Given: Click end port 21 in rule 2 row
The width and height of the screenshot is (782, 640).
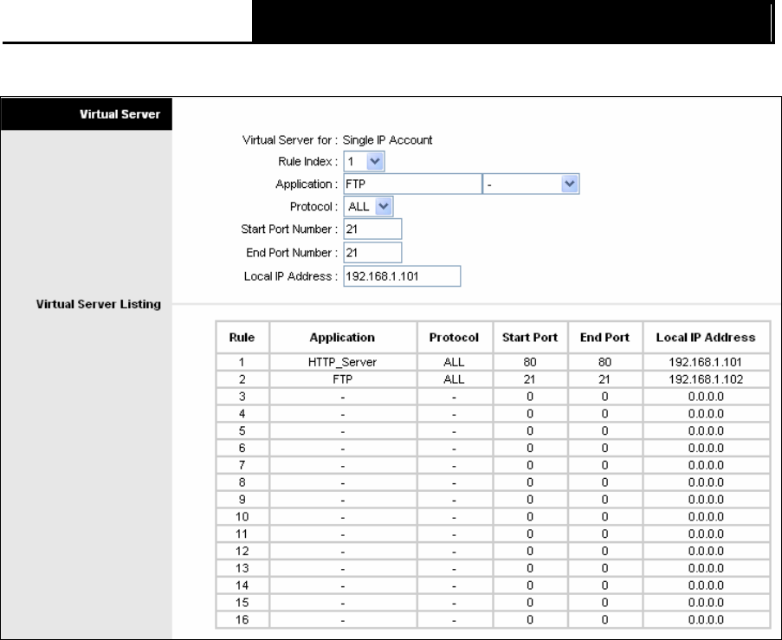Looking at the screenshot, I should click(x=604, y=379).
